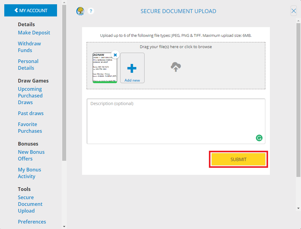Open My Bonus Activity
The width and height of the screenshot is (301, 229).
pyautogui.click(x=29, y=173)
